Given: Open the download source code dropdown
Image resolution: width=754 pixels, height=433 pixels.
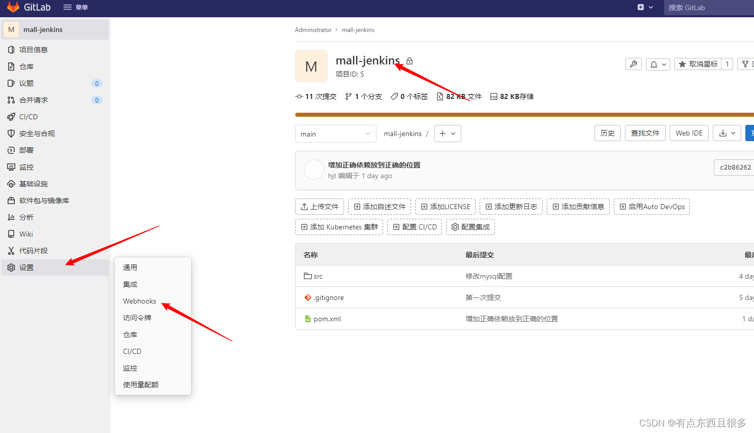Looking at the screenshot, I should point(727,133).
